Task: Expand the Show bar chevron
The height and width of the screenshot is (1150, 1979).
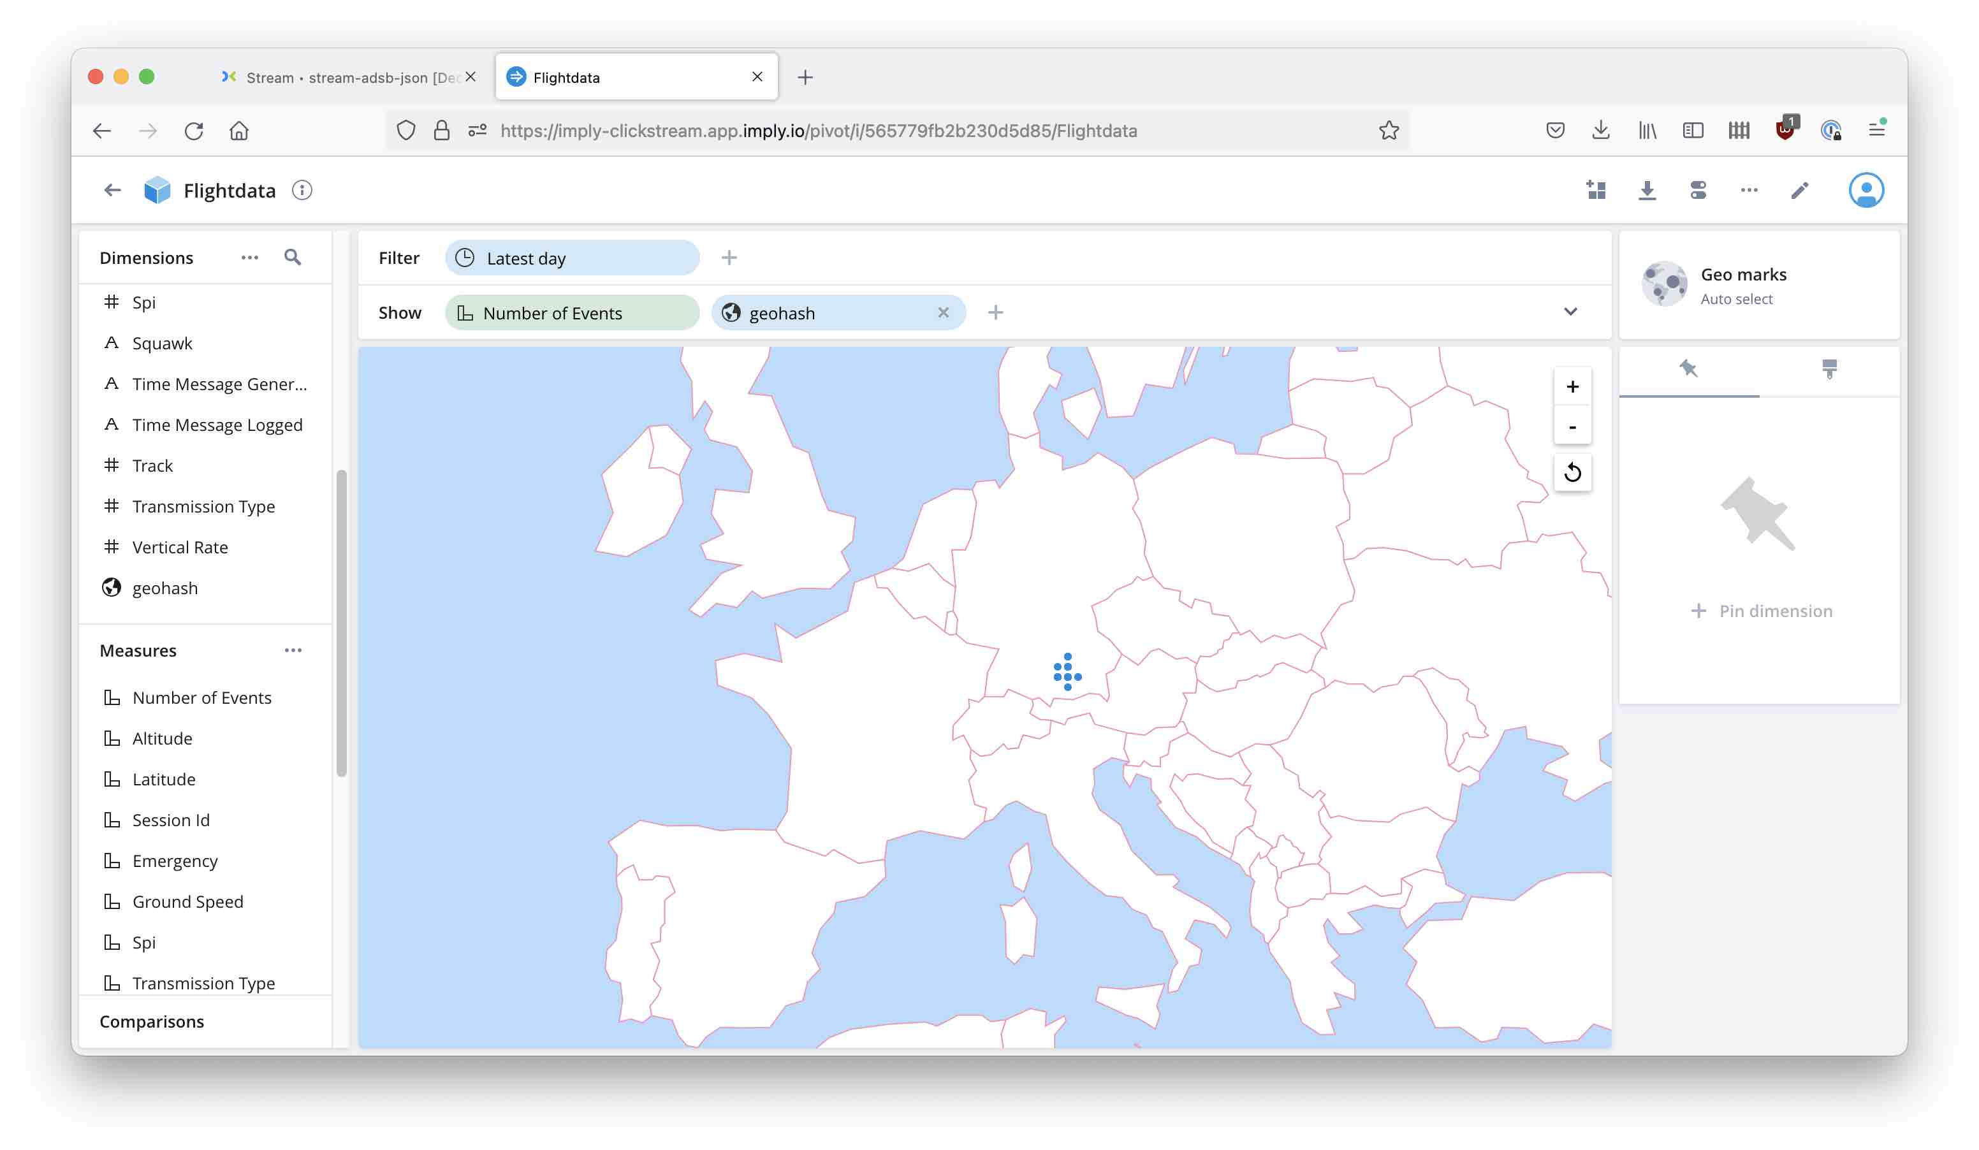Action: pyautogui.click(x=1570, y=312)
